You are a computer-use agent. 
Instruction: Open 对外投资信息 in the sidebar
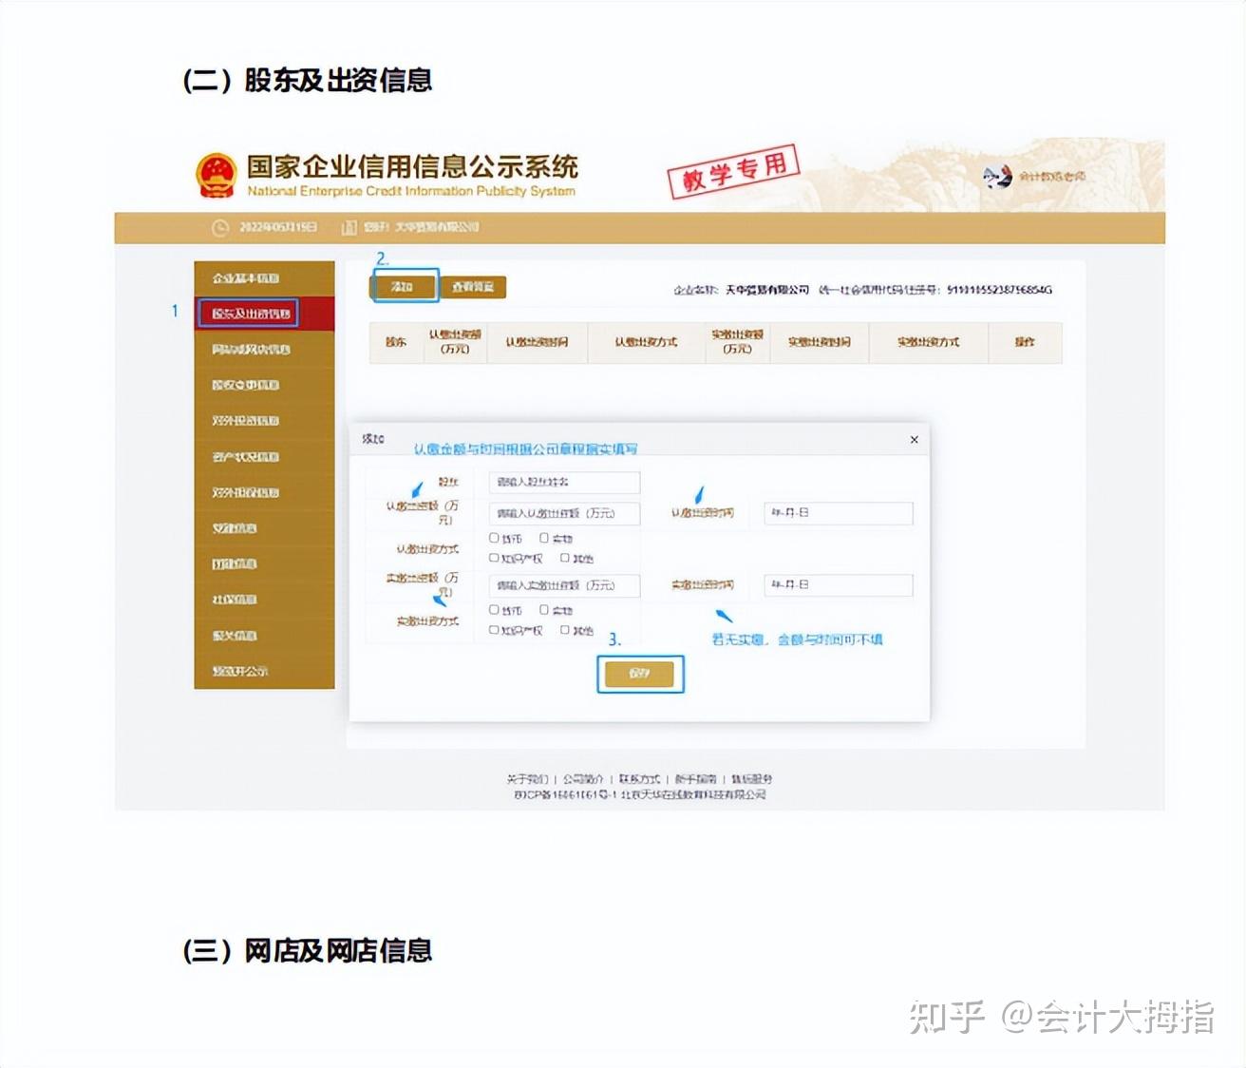pos(264,421)
